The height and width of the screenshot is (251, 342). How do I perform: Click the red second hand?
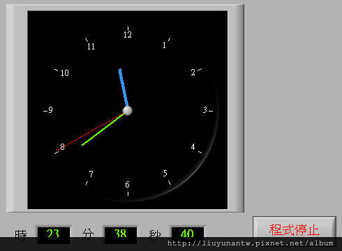89,132
